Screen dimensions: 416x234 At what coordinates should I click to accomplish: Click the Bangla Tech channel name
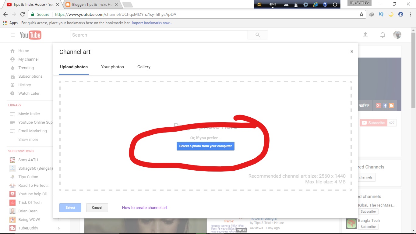[x=369, y=221]
